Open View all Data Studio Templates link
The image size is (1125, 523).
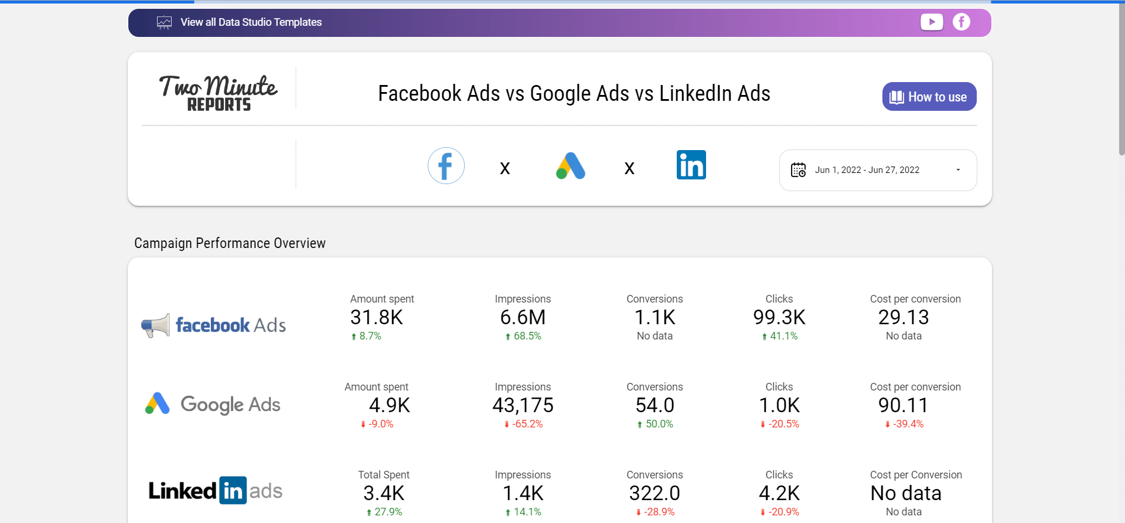[251, 22]
